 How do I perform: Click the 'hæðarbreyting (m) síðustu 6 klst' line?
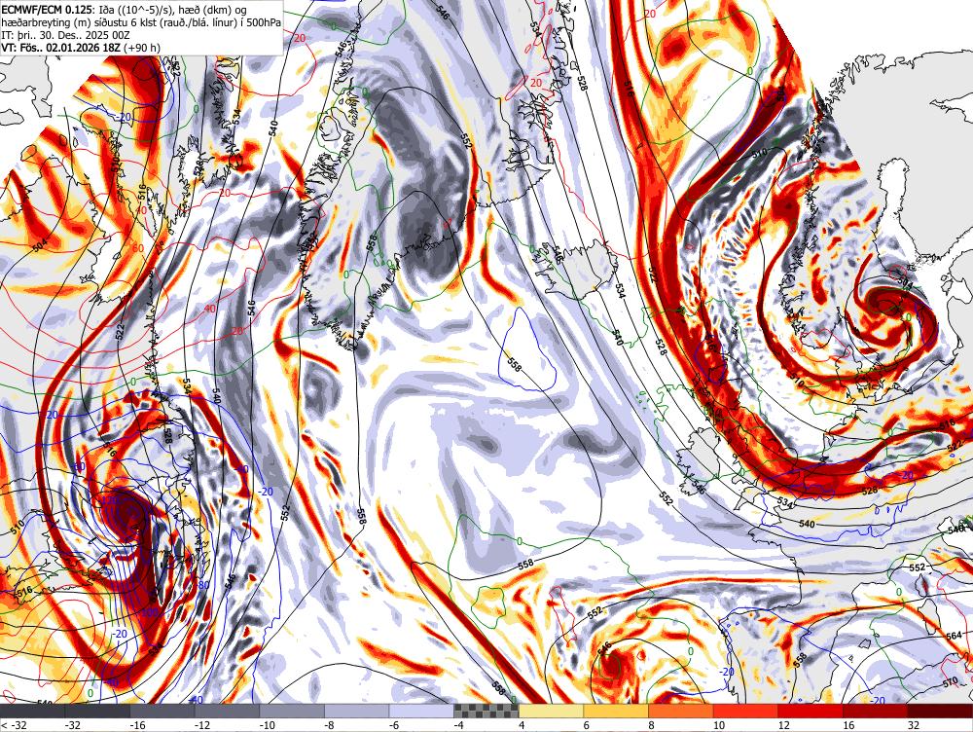(x=141, y=22)
